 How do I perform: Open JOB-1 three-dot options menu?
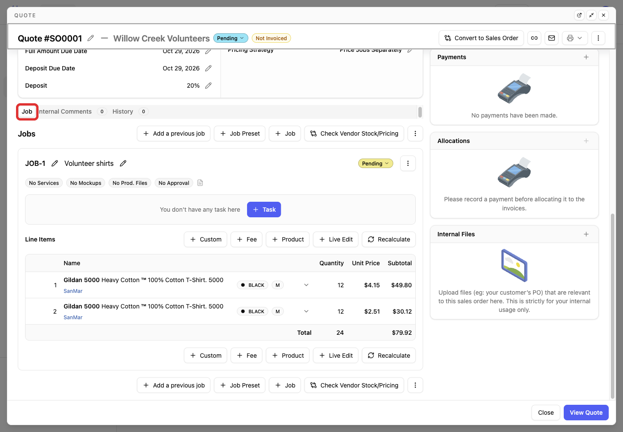(x=408, y=163)
